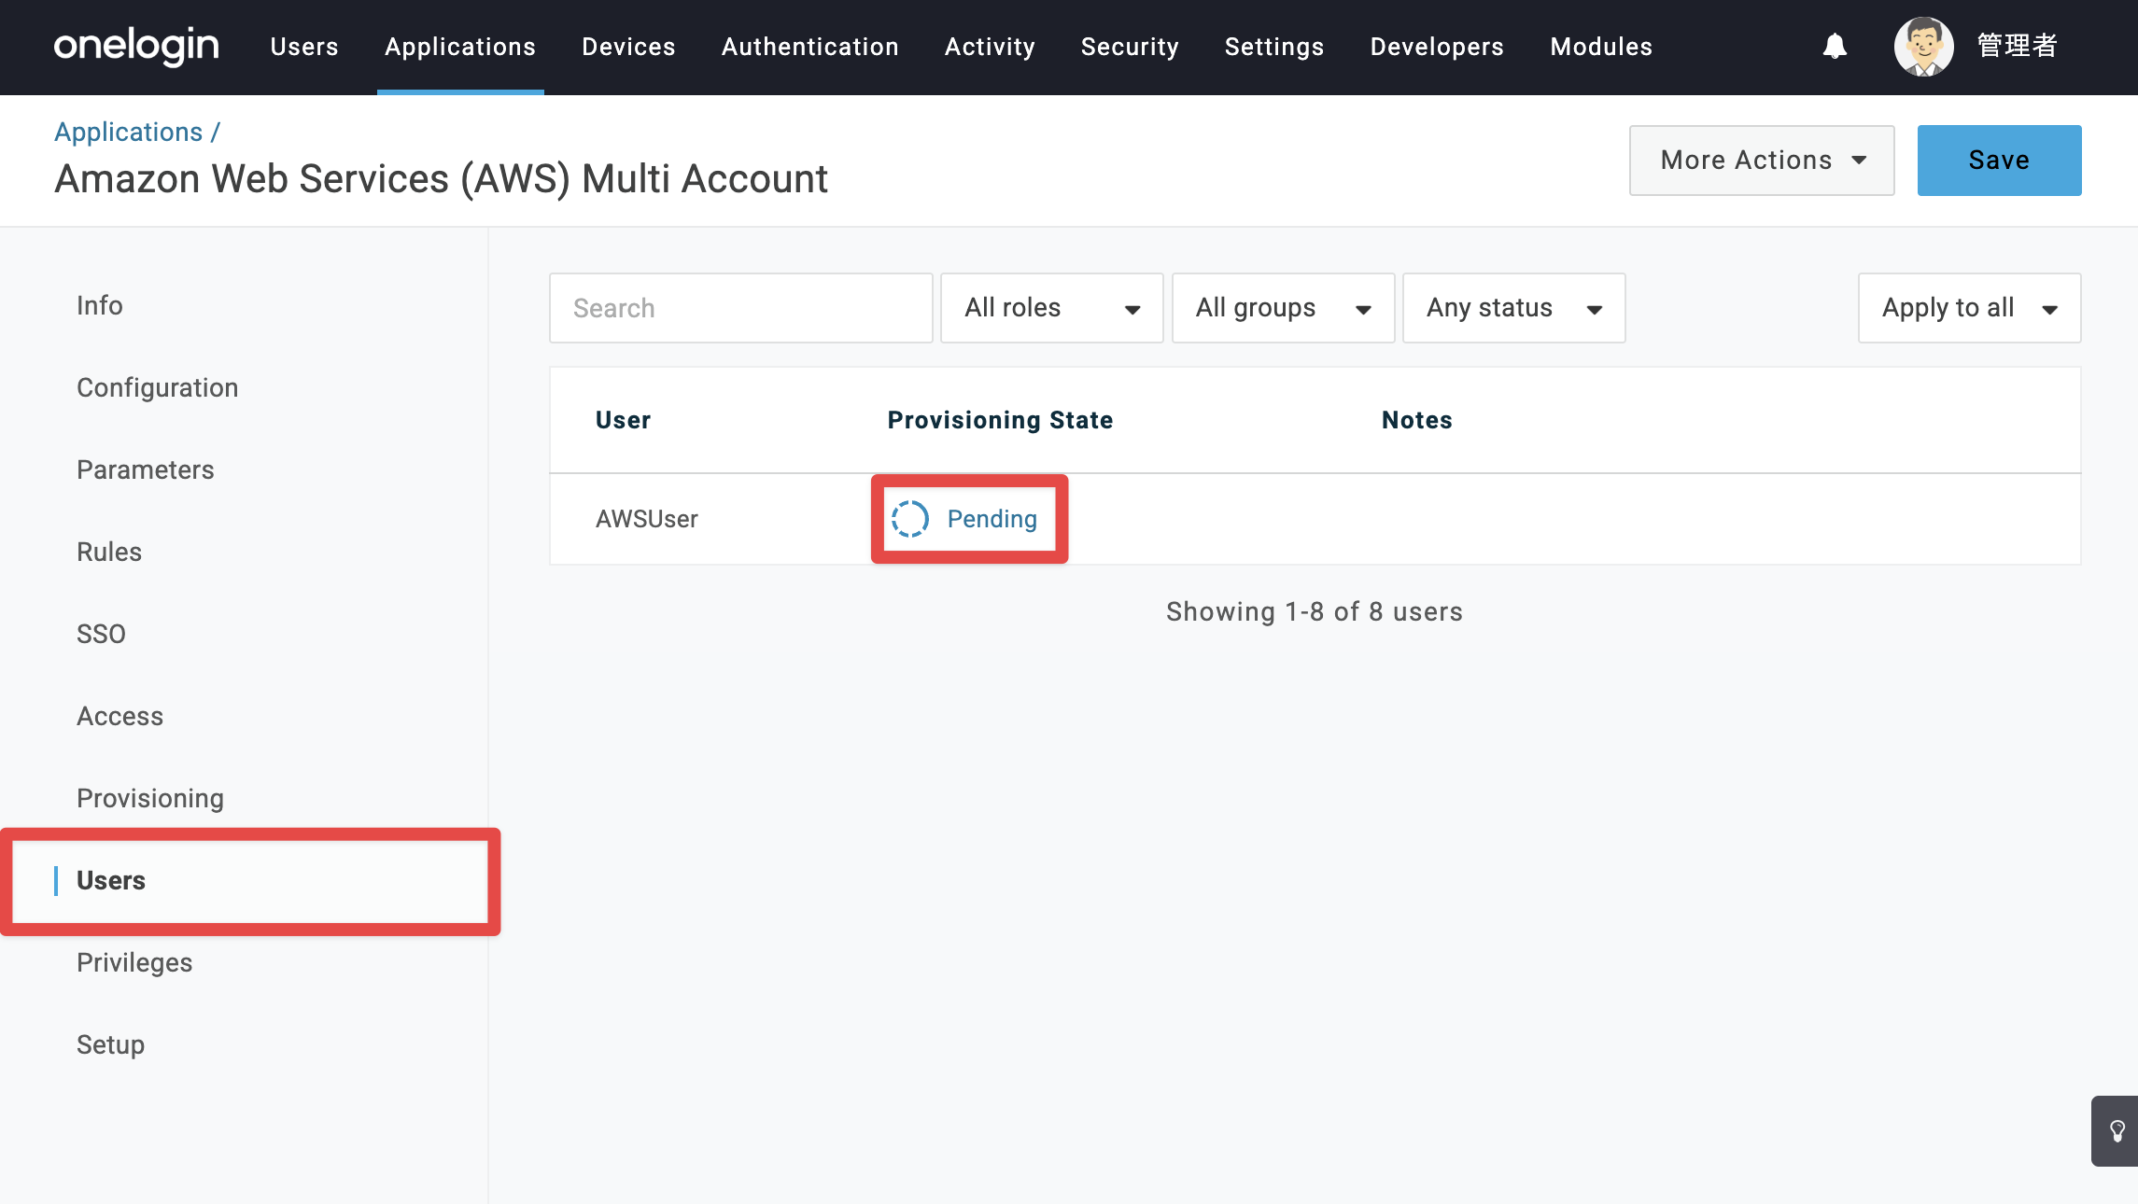Switch to the Configuration side tab
This screenshot has height=1204, width=2138.
158,387
